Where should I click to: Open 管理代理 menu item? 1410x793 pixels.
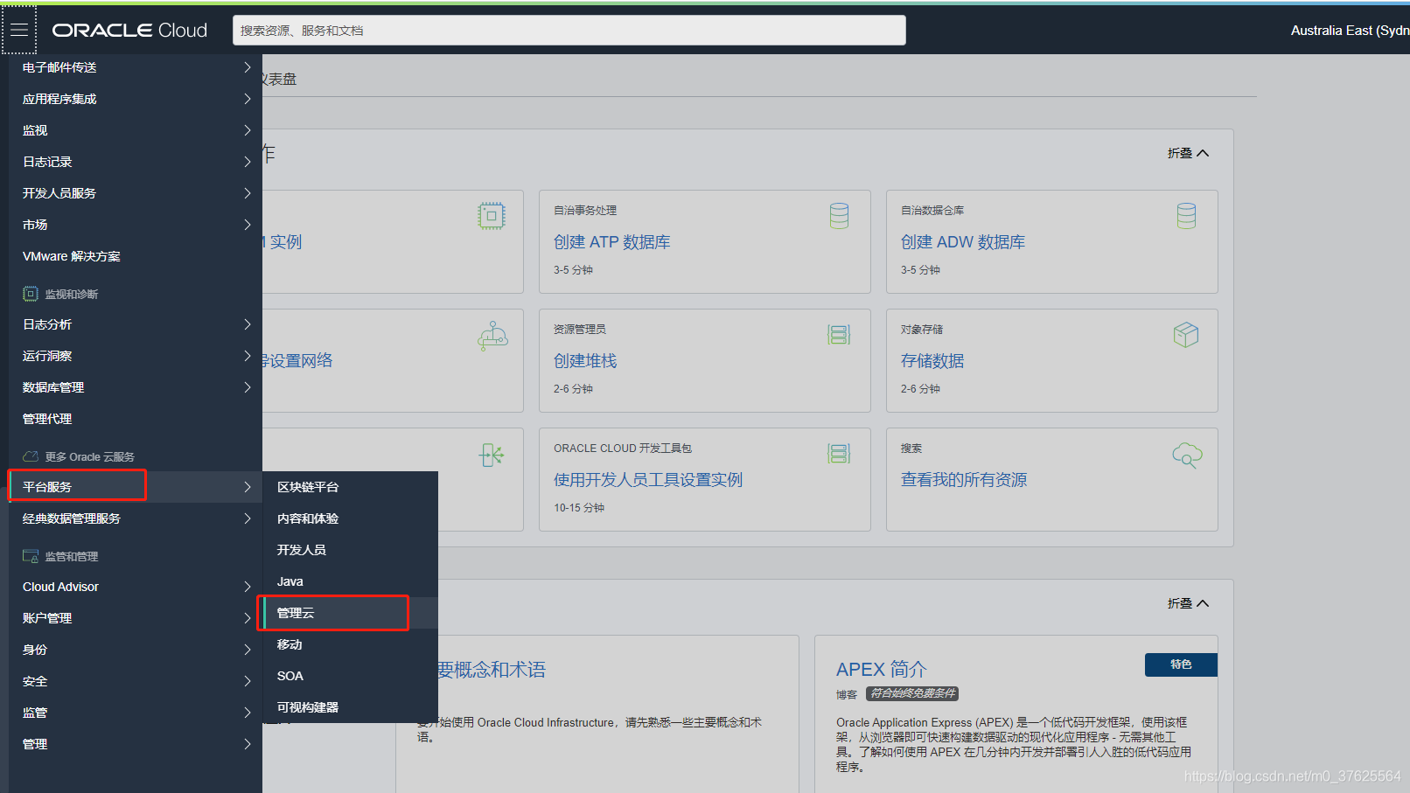136,419
